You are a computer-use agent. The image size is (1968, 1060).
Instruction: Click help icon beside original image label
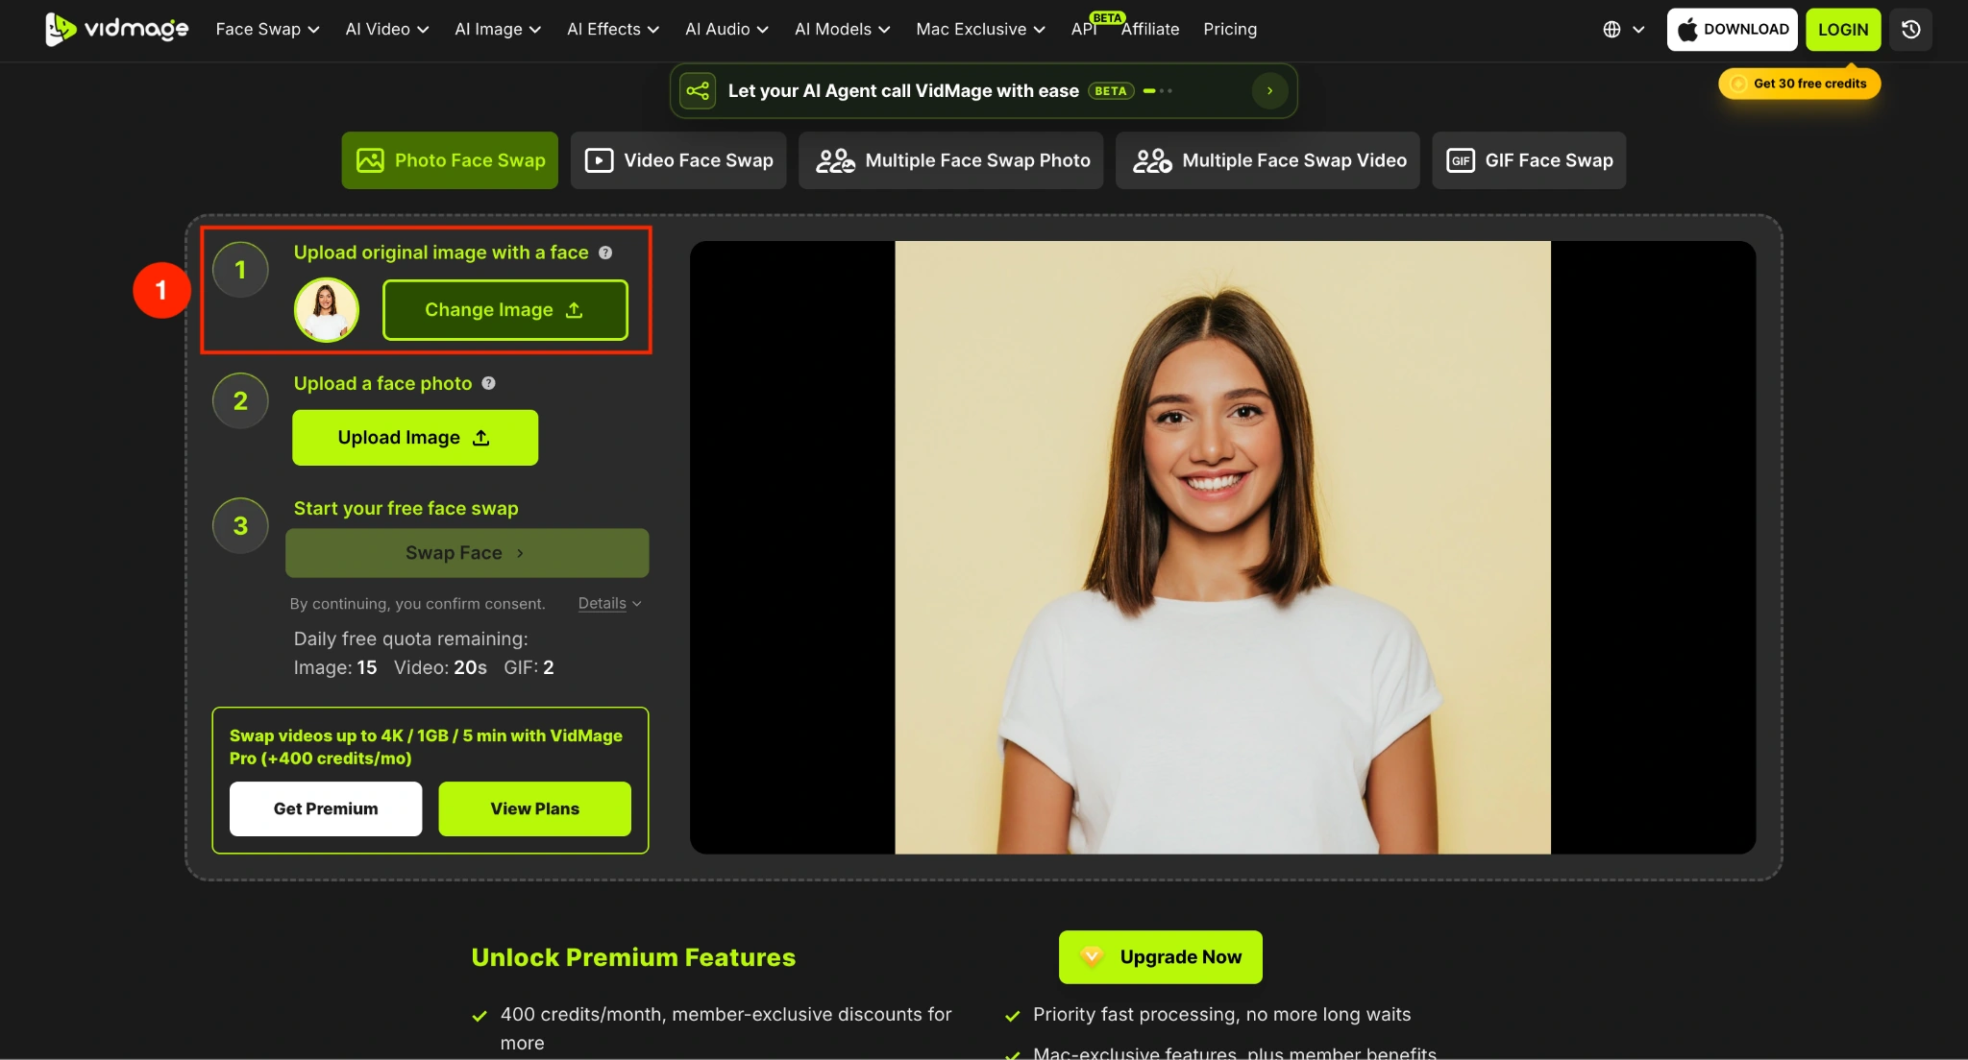605,253
